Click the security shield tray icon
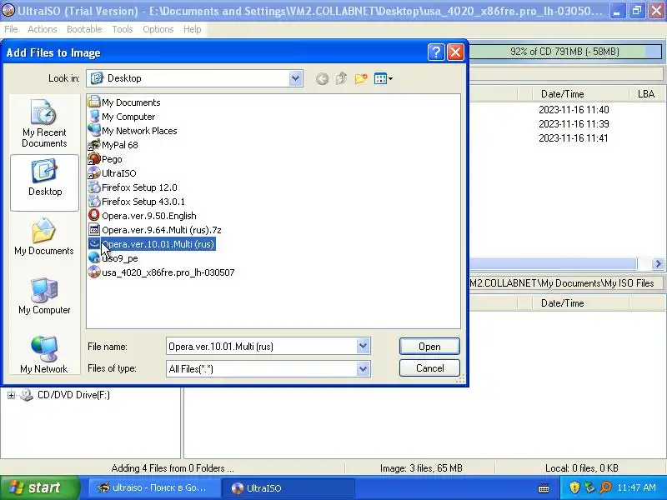Viewport: 667px width, 500px height. (574, 487)
